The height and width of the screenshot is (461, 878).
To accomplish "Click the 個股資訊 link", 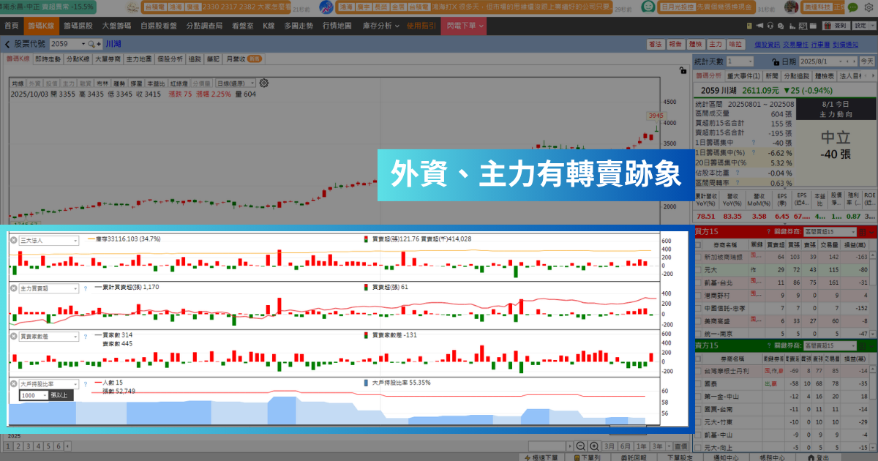I will [x=766, y=45].
